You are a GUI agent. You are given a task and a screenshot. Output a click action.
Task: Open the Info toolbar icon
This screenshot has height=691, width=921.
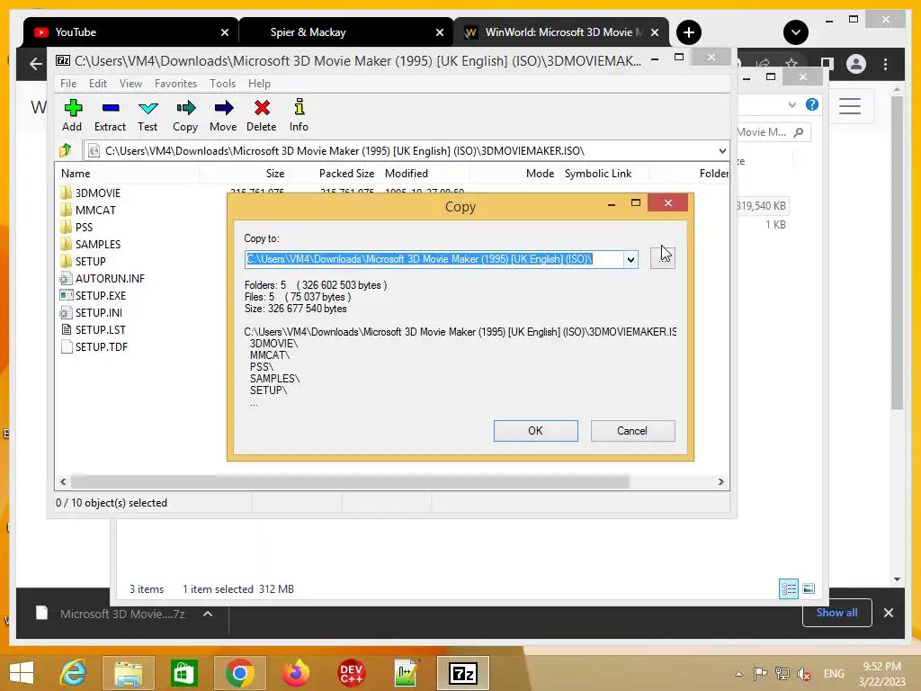(299, 107)
